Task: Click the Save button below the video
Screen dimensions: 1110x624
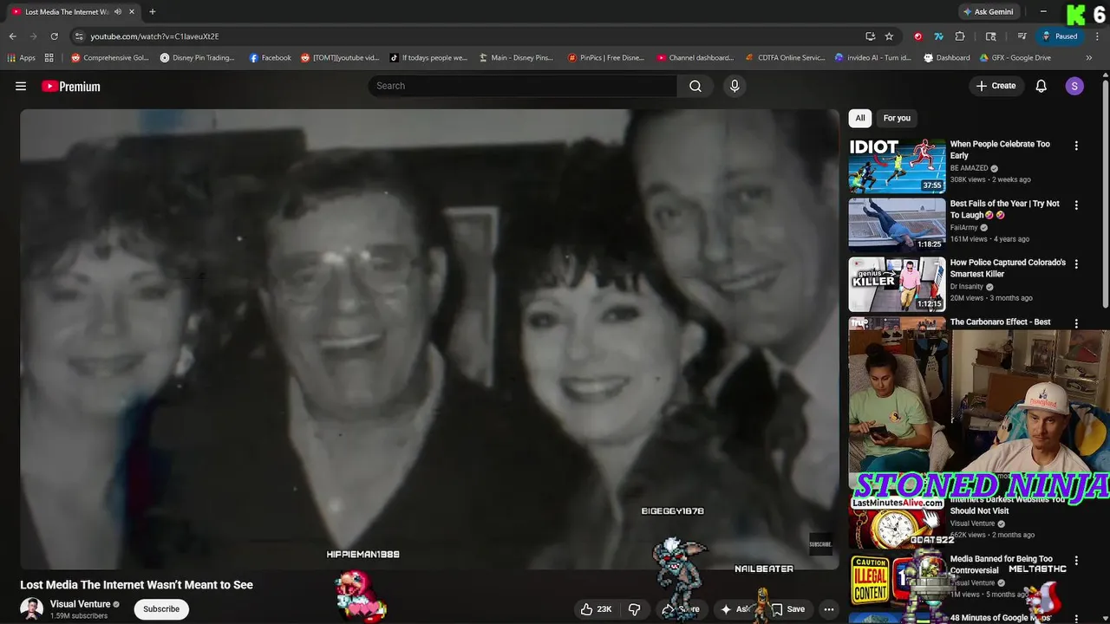Action: tap(788, 609)
